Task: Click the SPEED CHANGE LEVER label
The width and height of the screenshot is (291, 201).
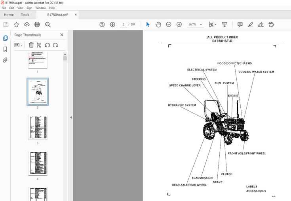Action: [185, 85]
